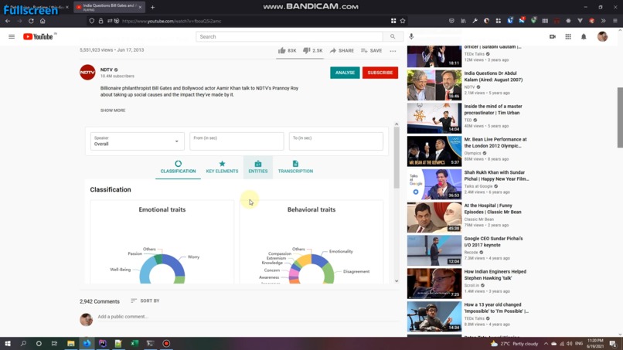This screenshot has width=623, height=350.
Task: Save the video to a playlist
Action: (372, 51)
